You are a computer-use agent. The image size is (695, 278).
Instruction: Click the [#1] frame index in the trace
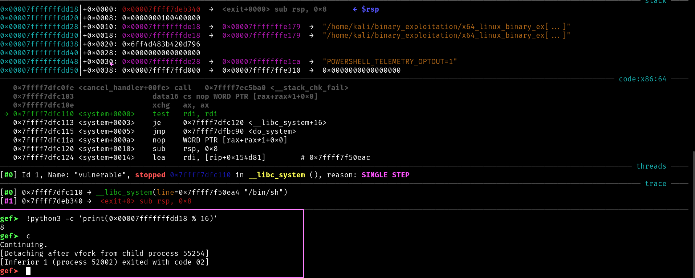pos(9,201)
